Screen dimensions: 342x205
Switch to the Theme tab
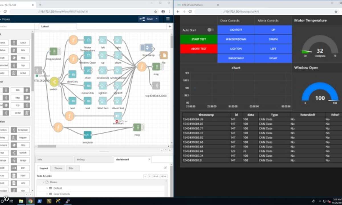(x=58, y=168)
